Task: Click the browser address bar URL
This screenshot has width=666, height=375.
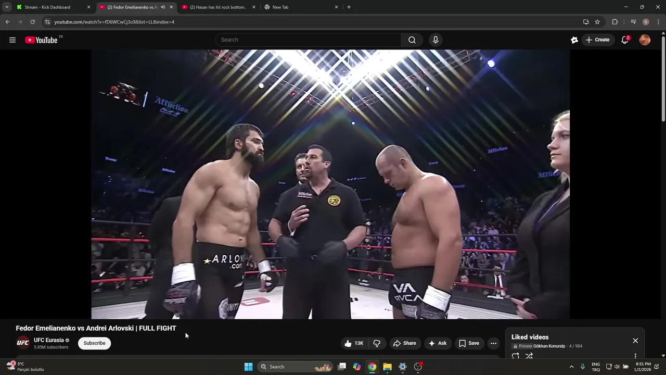Action: 114,22
